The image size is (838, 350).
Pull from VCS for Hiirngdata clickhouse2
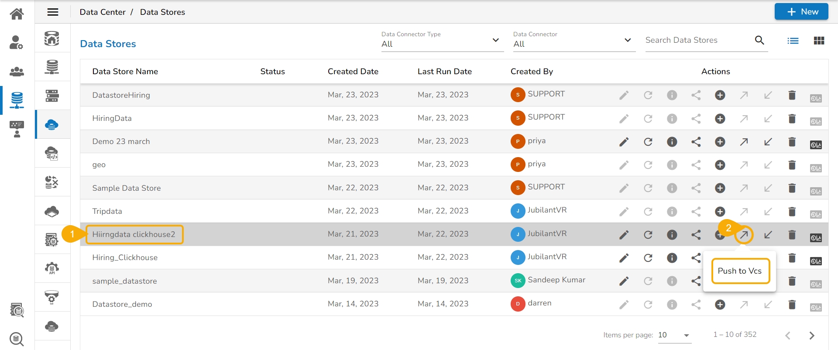768,235
